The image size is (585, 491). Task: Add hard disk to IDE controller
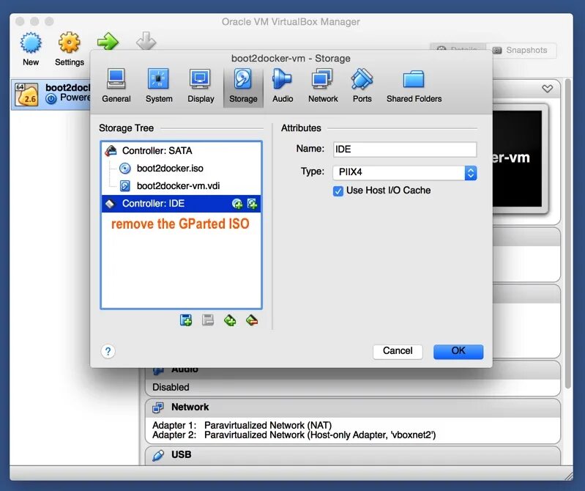[252, 204]
